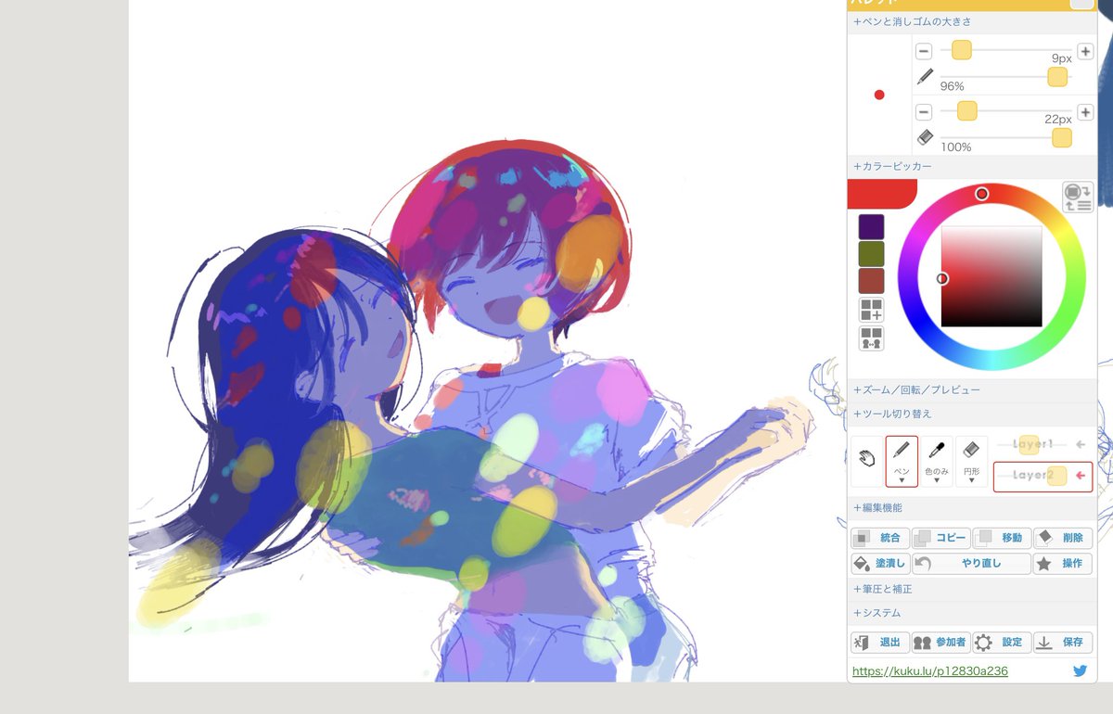This screenshot has height=714, width=1113.
Task: Click the 統合 merge layers button
Action: (x=879, y=538)
